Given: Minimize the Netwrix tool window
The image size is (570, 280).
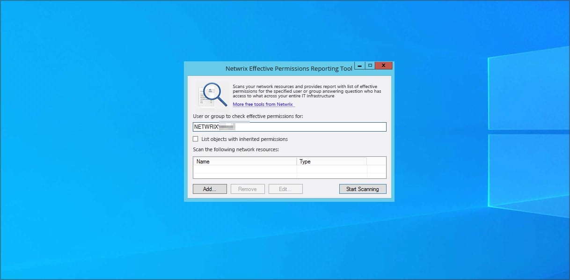Looking at the screenshot, I should pos(359,66).
